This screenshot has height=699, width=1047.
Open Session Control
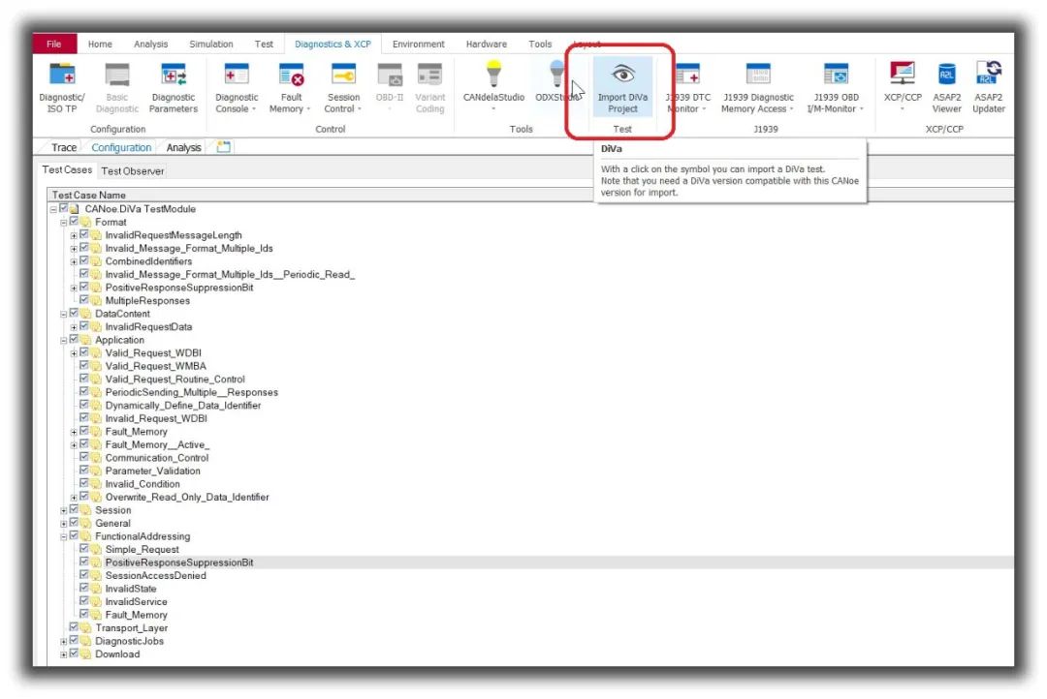tap(343, 87)
